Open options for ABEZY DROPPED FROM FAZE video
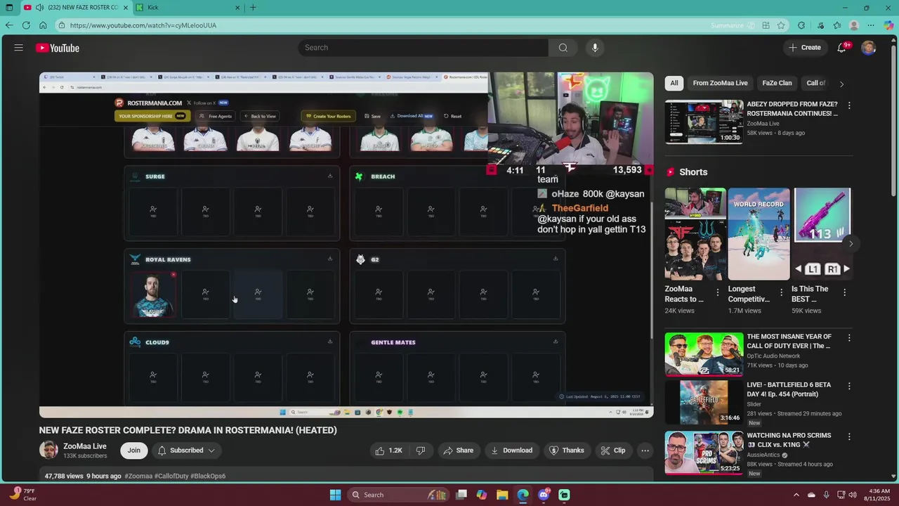This screenshot has height=506, width=899. (x=849, y=105)
